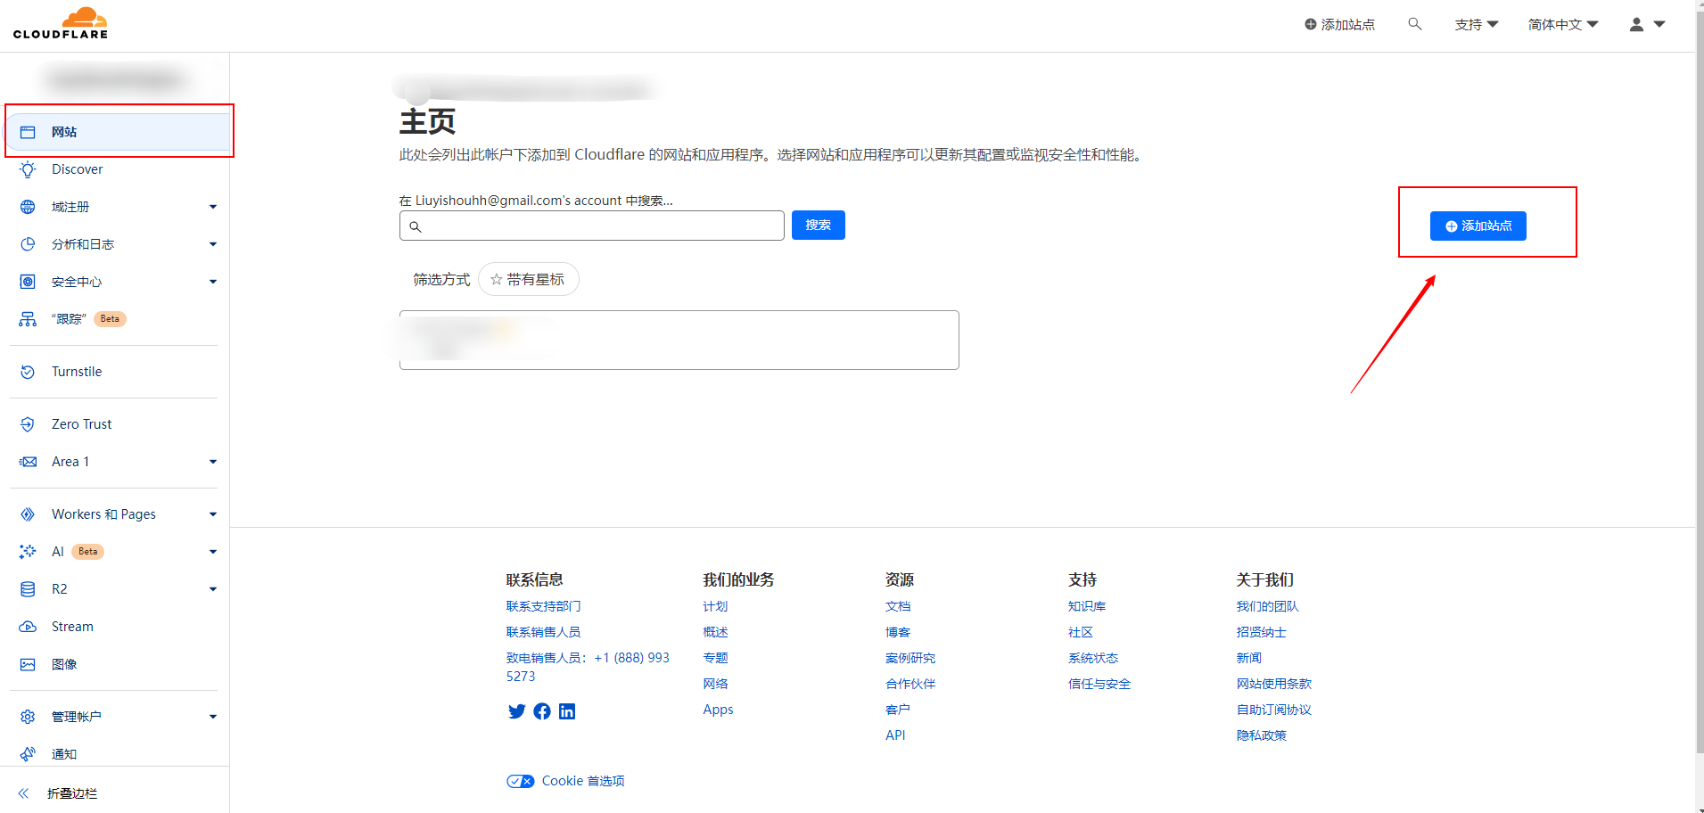Expand the 分析和日志 sidebar arrow
1704x813 pixels.
pyautogui.click(x=213, y=244)
